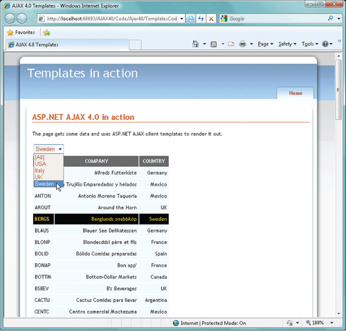
Task: Click the Internet zone globe icon
Action: click(176, 323)
